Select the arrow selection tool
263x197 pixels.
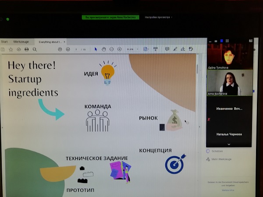click(96, 49)
